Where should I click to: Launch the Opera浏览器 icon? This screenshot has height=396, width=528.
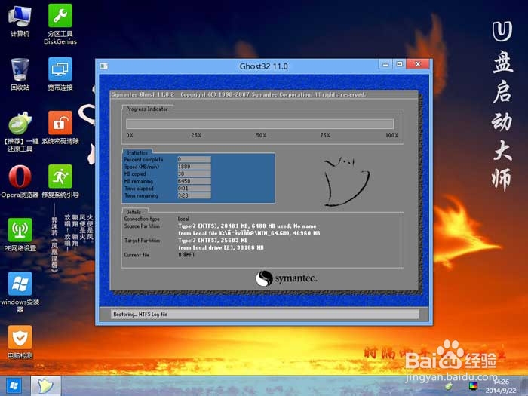click(x=20, y=181)
